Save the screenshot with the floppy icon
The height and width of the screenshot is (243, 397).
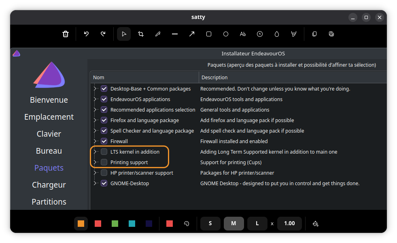tap(331, 34)
